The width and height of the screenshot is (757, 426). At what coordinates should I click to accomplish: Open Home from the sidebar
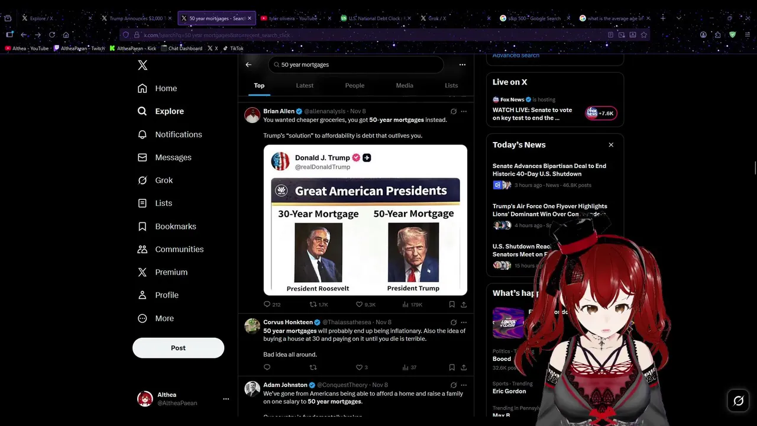[157, 88]
